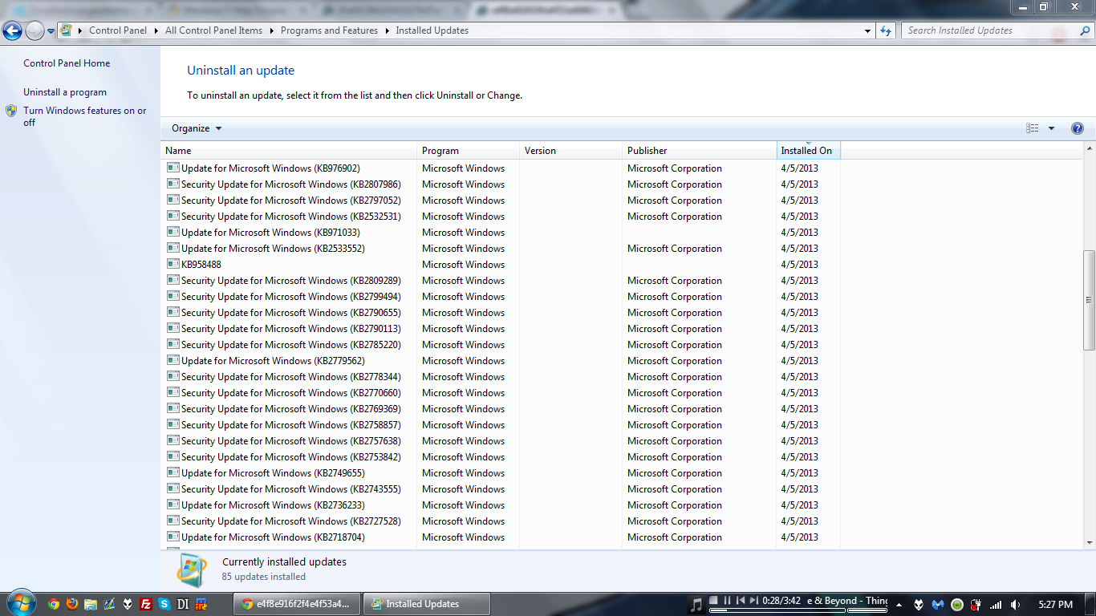Focus the Search Installed Updates field
This screenshot has width=1096, height=616.
tap(989, 30)
